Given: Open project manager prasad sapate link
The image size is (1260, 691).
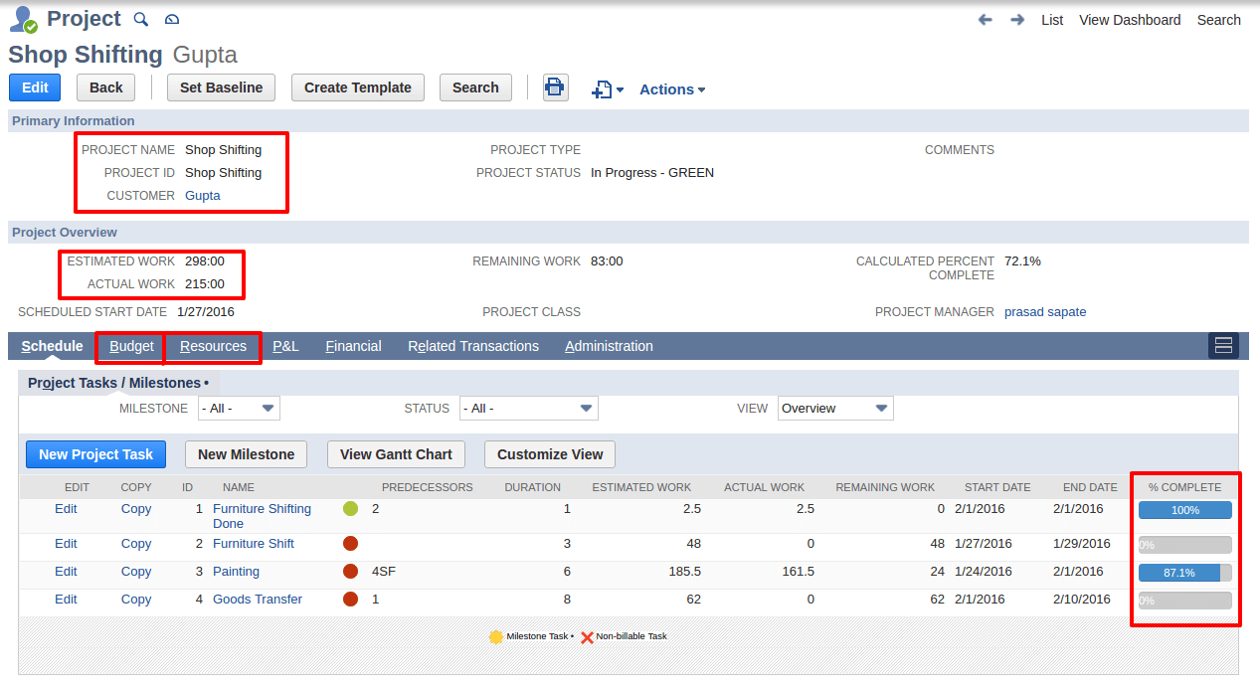Looking at the screenshot, I should point(1045,312).
